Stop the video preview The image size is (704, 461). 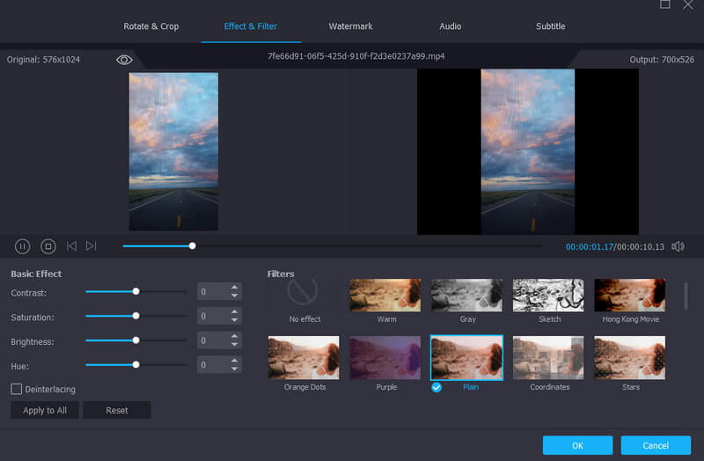pyautogui.click(x=48, y=246)
